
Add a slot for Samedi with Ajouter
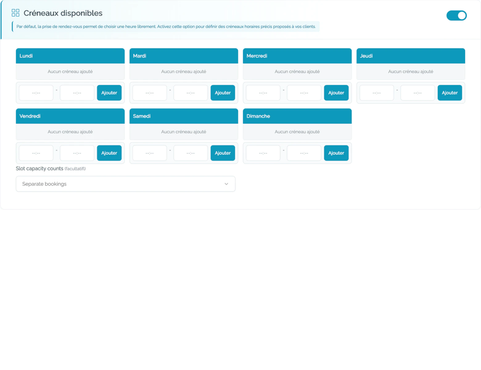tap(223, 153)
